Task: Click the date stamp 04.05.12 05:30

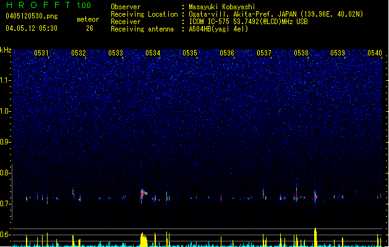Action: (32, 28)
